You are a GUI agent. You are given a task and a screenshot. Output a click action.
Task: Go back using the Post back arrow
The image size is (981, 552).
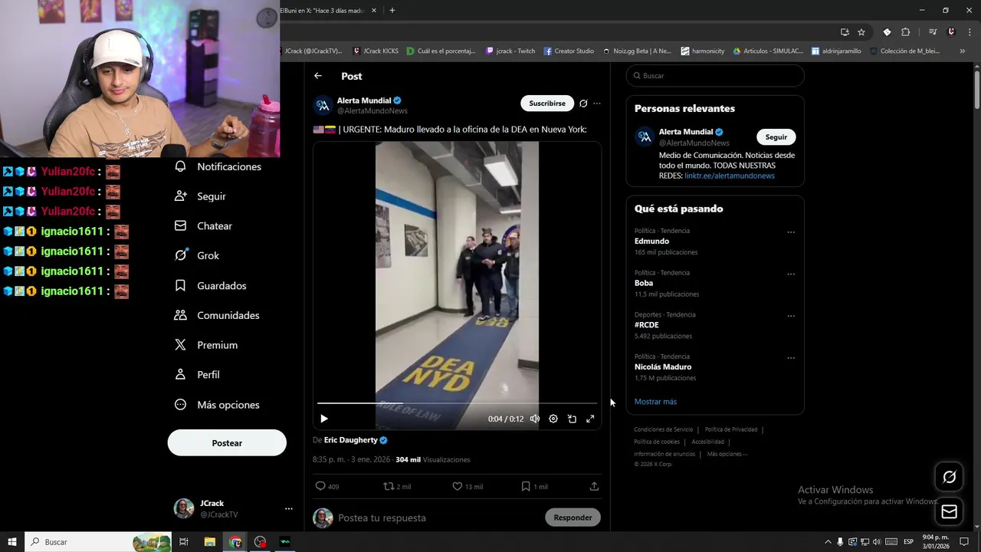pos(318,76)
